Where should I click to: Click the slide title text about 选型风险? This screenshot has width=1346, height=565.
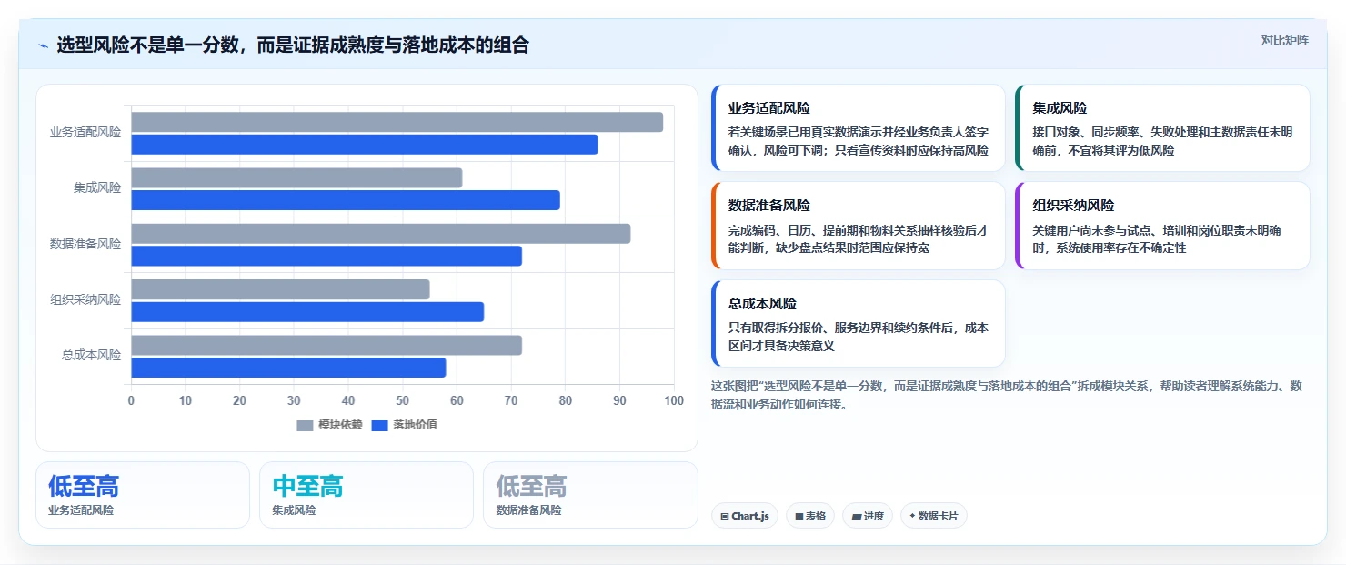(293, 45)
